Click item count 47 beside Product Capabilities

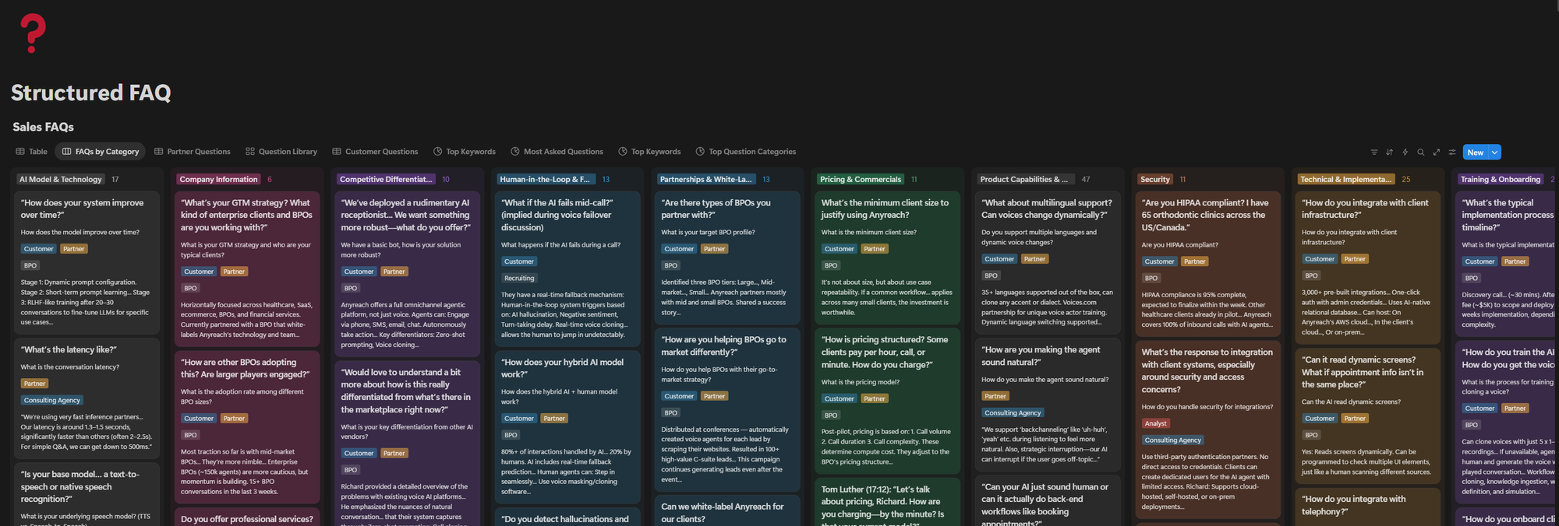(x=1085, y=180)
